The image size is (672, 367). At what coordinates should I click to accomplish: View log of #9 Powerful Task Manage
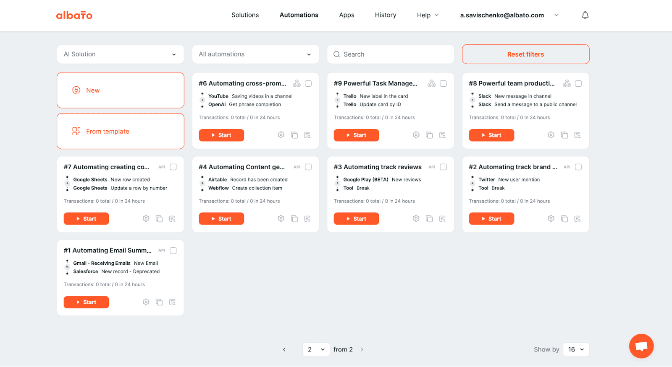click(x=442, y=135)
